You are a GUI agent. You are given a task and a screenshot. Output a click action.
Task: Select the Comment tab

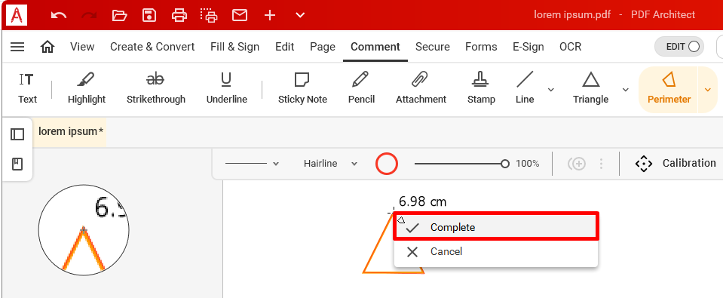[x=375, y=47]
